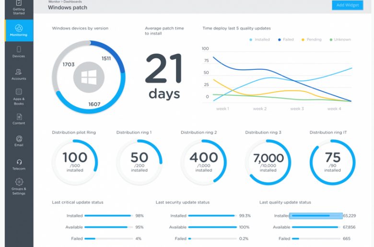This screenshot has width=374, height=247.
Task: Click the Distribution ring 2 gauge
Action: pos(204,162)
